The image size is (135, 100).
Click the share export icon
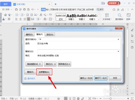[x=122, y=9]
